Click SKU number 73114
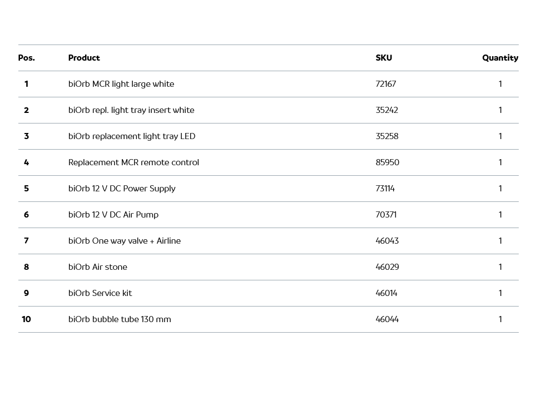 [385, 189]
